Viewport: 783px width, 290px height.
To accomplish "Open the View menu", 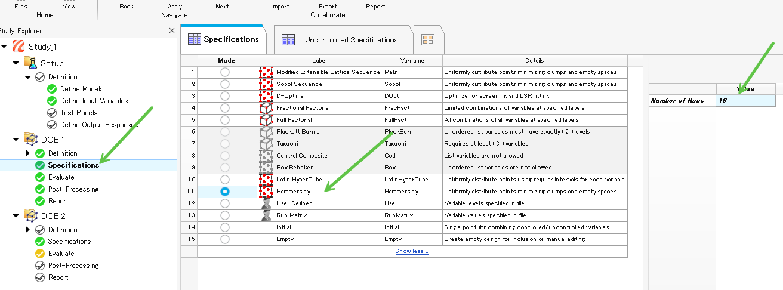I will tap(69, 7).
